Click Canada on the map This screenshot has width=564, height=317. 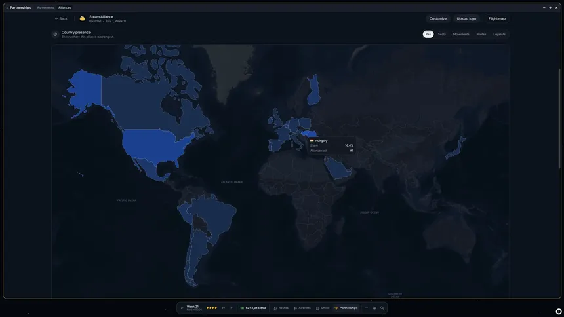(x=140, y=104)
